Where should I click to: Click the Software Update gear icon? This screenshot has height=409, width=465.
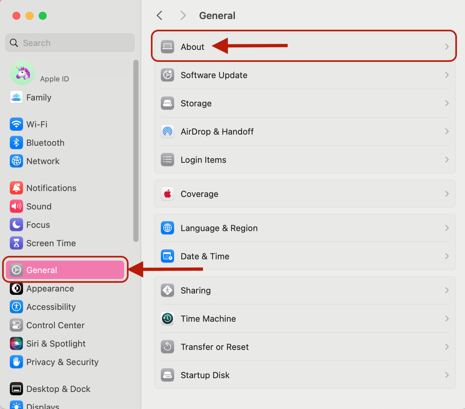(167, 75)
